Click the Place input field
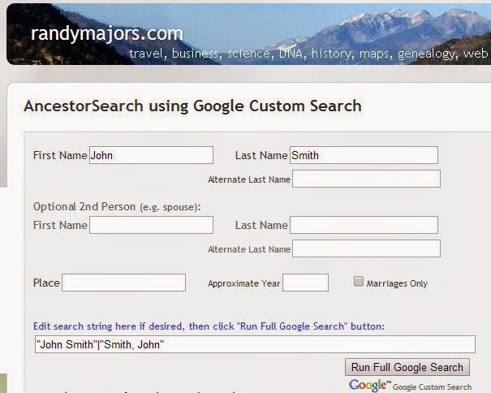 point(123,283)
